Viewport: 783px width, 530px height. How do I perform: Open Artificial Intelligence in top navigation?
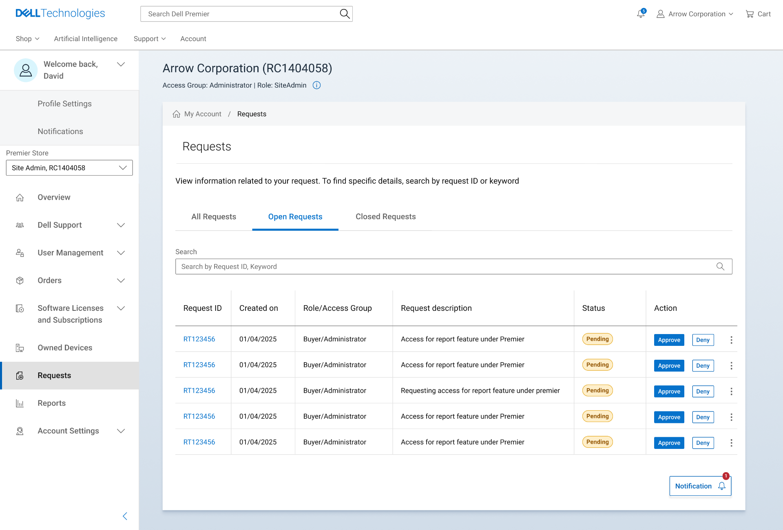86,39
